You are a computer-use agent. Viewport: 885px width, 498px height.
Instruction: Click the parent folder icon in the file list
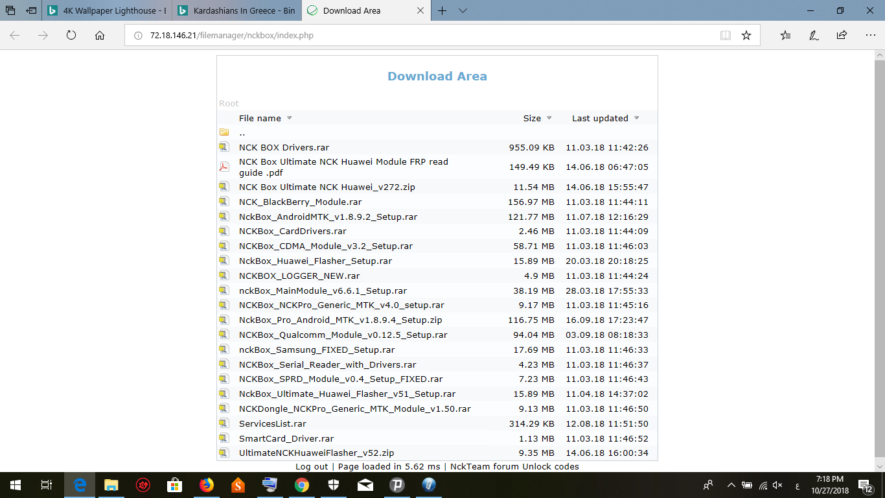224,132
